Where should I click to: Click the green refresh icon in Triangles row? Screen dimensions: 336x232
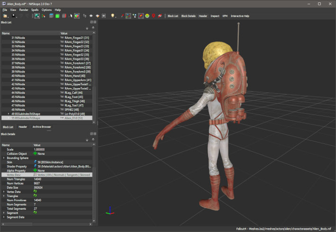tap(35, 196)
